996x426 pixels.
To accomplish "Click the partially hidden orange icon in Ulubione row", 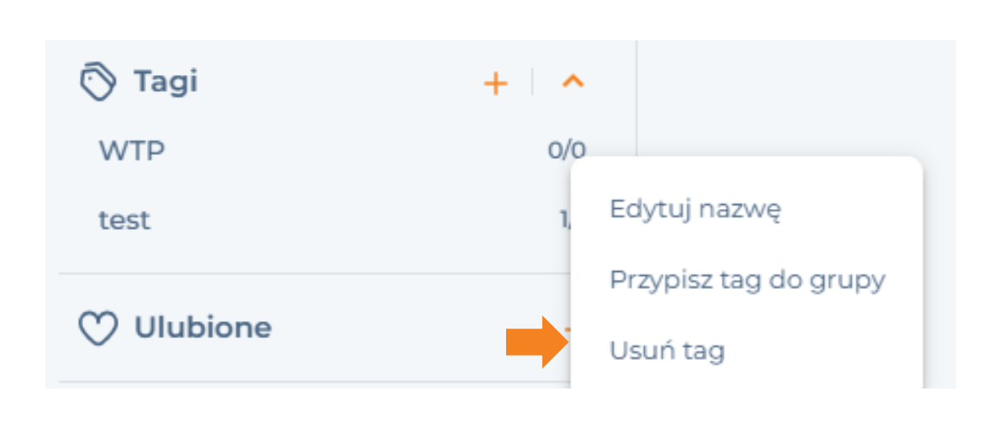I will pos(567,328).
